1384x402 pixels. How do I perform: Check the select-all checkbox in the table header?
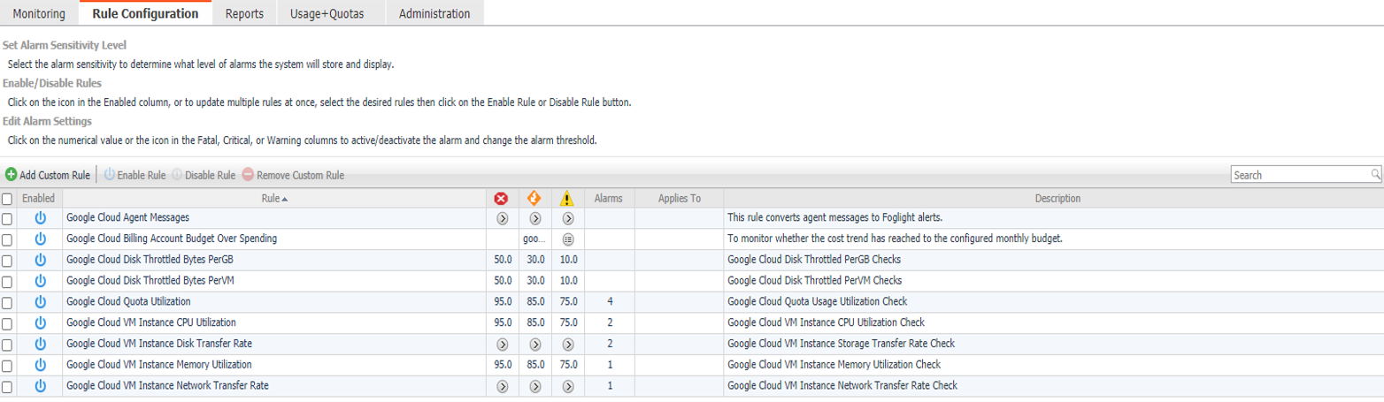tap(7, 200)
